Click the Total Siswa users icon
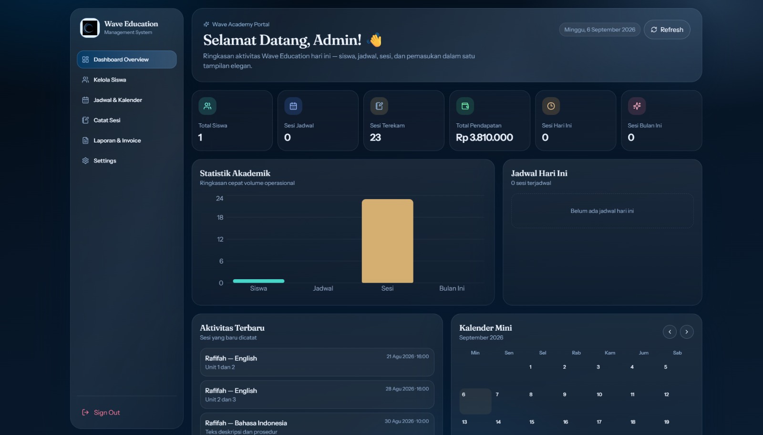Image resolution: width=763 pixels, height=435 pixels. (x=207, y=106)
